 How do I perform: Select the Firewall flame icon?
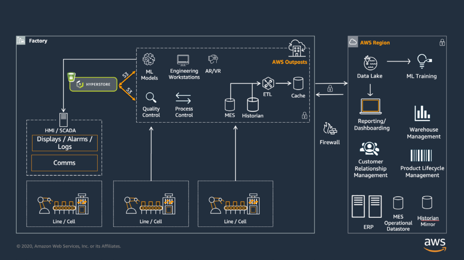point(330,129)
